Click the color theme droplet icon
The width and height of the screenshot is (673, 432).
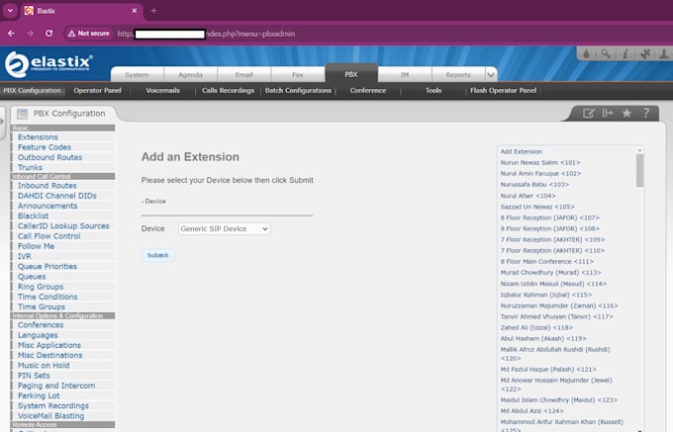click(x=586, y=53)
